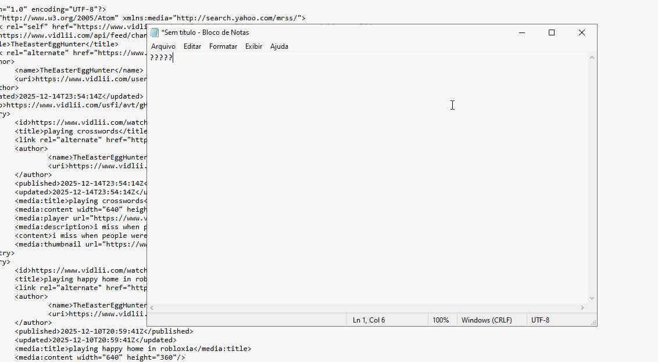Viewport: 658px width, 362px height.
Task: Open the Exibir menu
Action: (x=253, y=46)
